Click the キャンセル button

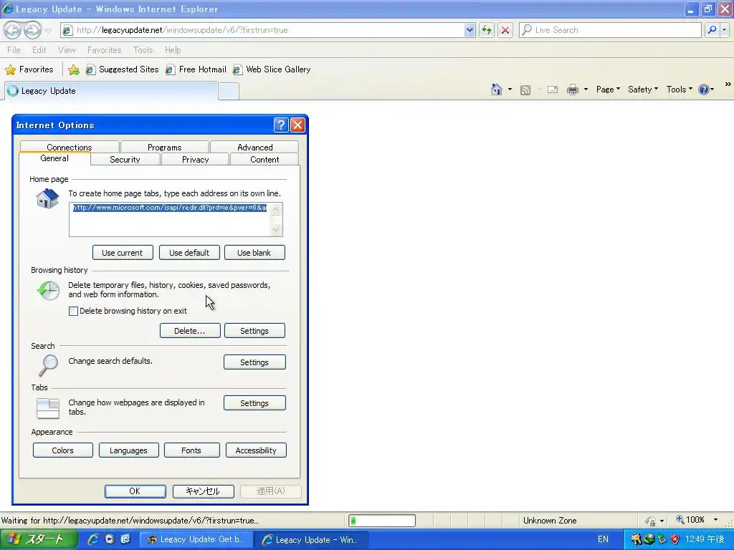point(203,491)
